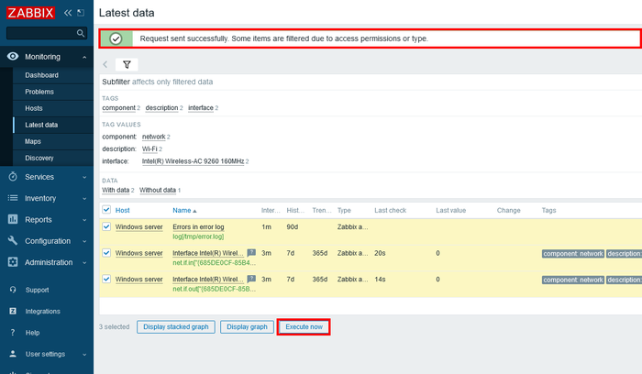
Task: Click the item description question-mark icon on the net.if.in row
Action: click(251, 252)
